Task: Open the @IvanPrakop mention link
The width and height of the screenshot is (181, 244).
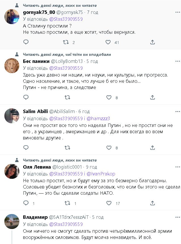Action: (x=102, y=174)
